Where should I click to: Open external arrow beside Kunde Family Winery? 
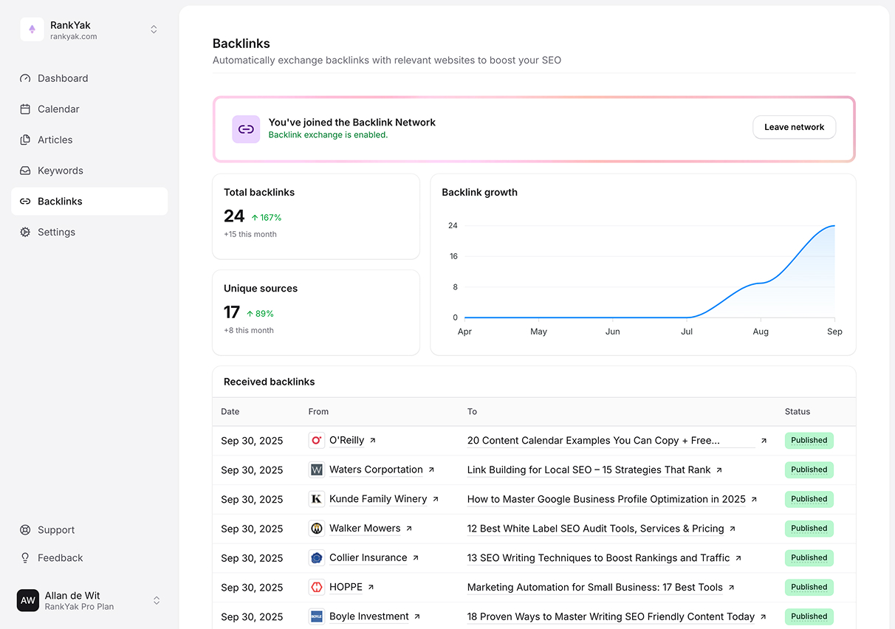tap(436, 499)
